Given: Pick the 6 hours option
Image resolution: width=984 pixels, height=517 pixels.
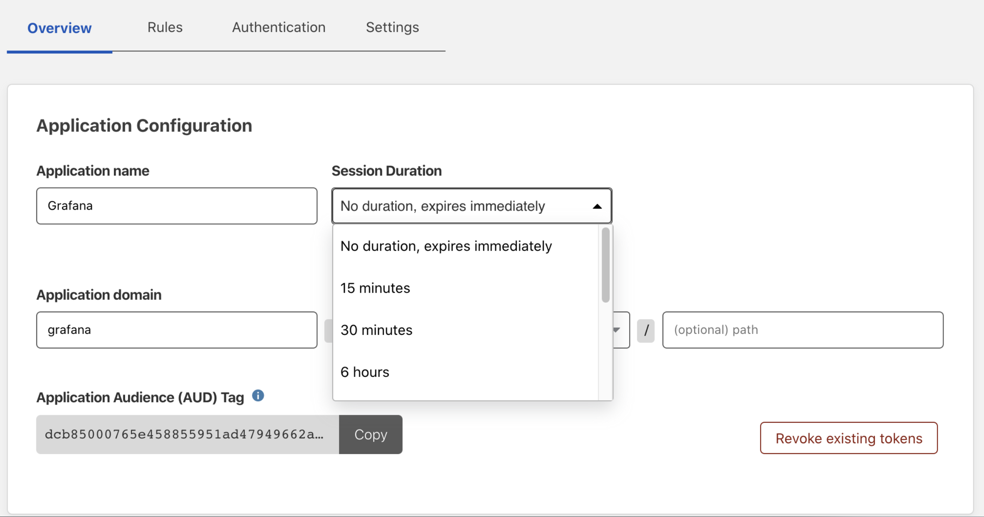Looking at the screenshot, I should [465, 372].
